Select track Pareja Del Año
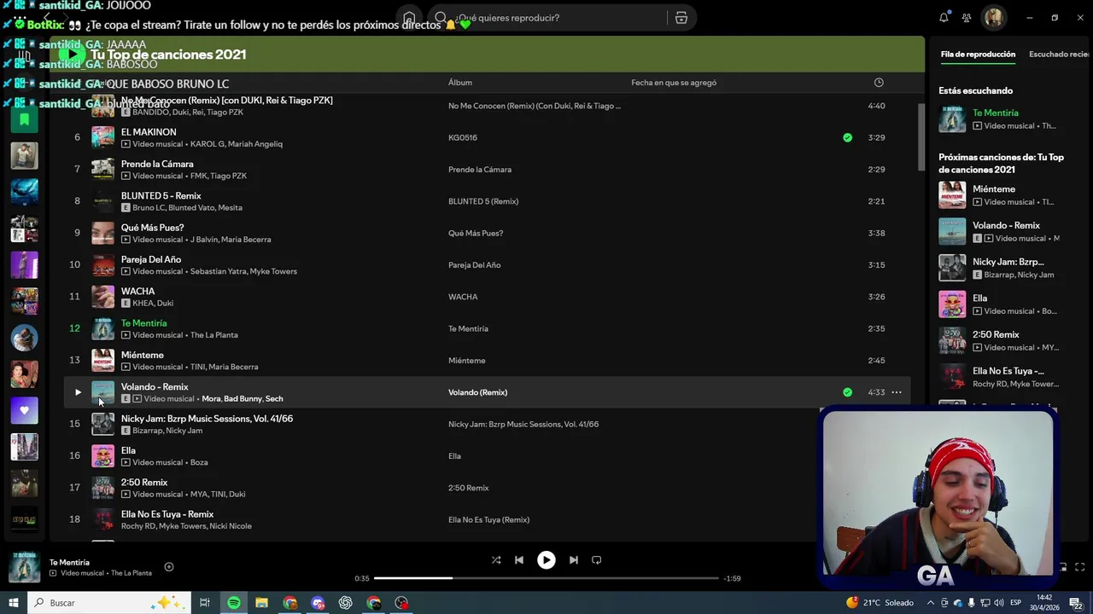Screen dimensions: 1093x614 (x=151, y=259)
